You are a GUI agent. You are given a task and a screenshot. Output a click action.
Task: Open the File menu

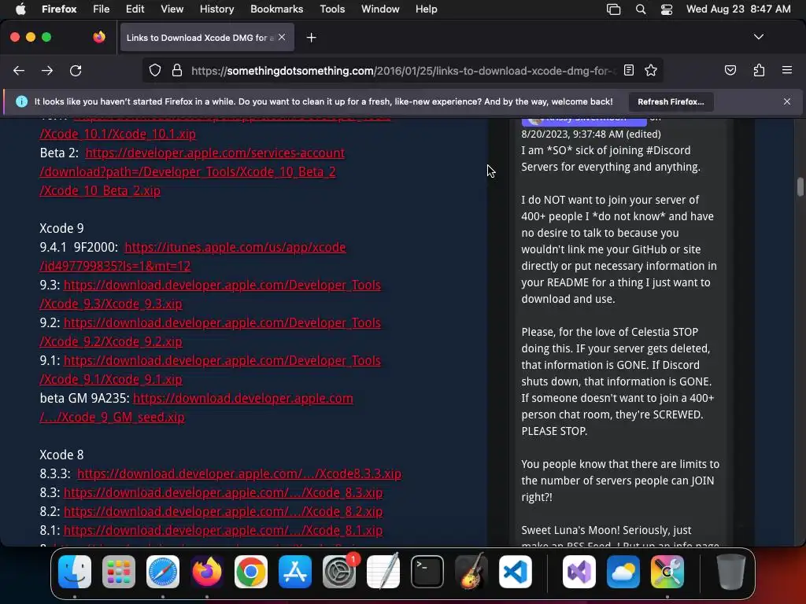pyautogui.click(x=101, y=9)
